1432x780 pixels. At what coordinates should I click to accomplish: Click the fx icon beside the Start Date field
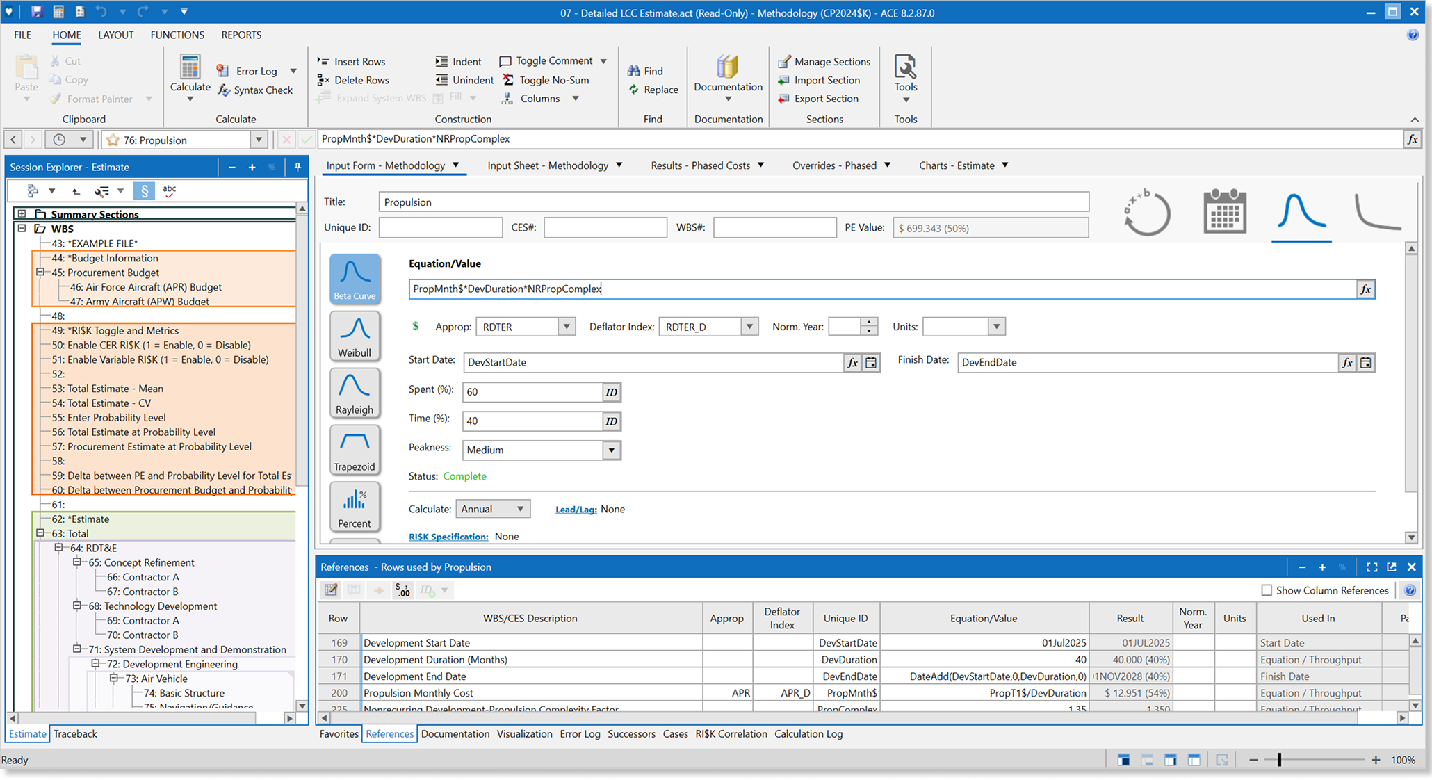click(852, 362)
